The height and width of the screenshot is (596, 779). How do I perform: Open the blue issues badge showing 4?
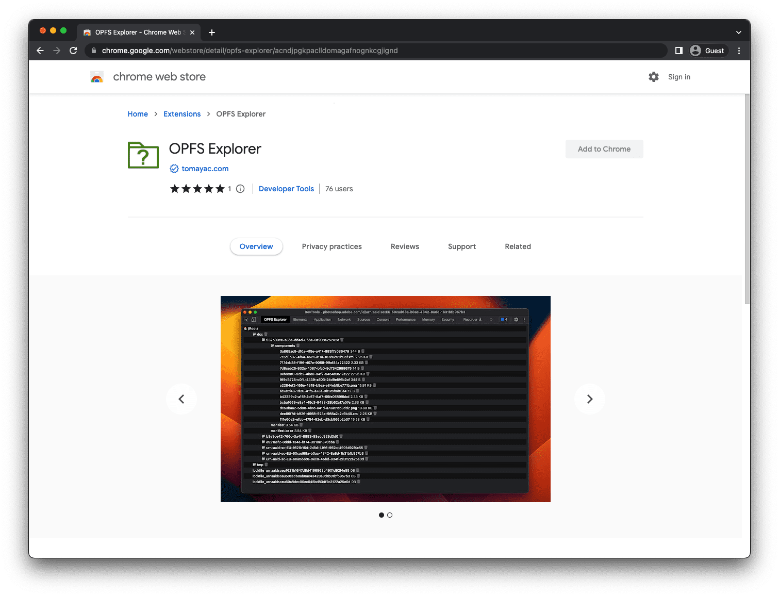[504, 320]
